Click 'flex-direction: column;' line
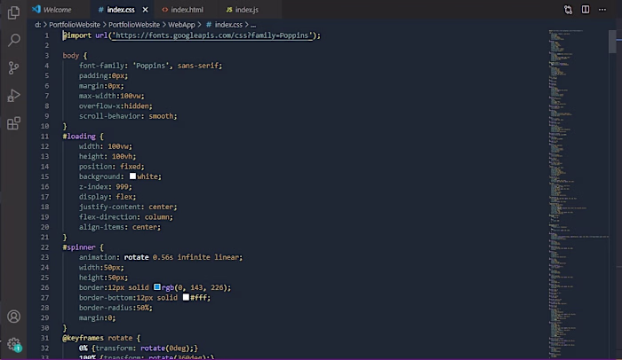The image size is (622, 360). (126, 216)
